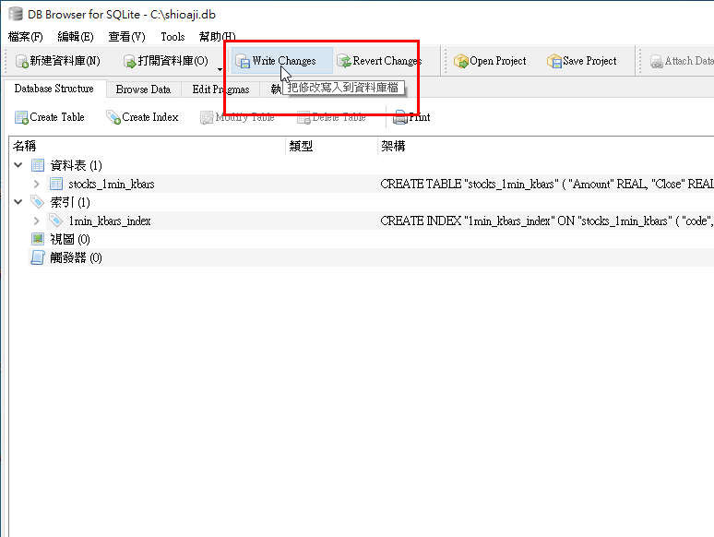Click the 視圖 picture icon

pos(38,239)
